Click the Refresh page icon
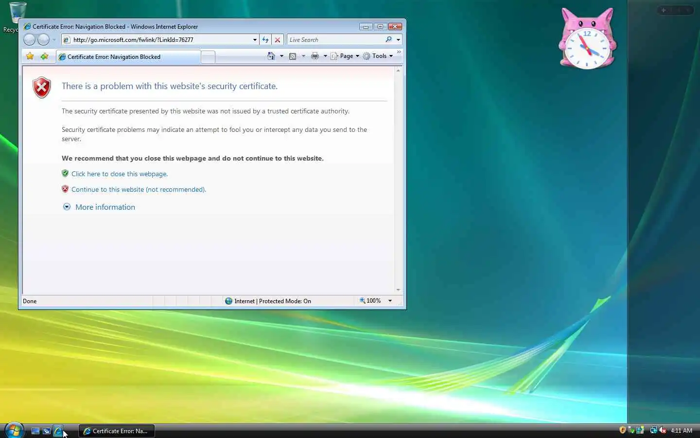Image resolution: width=700 pixels, height=438 pixels. click(265, 40)
